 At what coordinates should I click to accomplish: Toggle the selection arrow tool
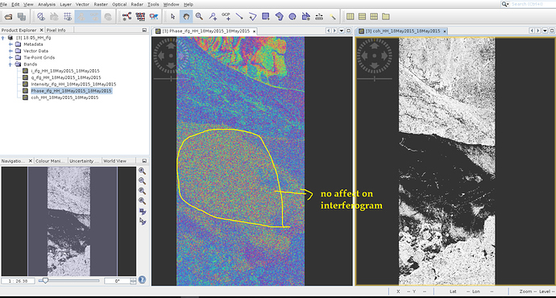coord(172,17)
